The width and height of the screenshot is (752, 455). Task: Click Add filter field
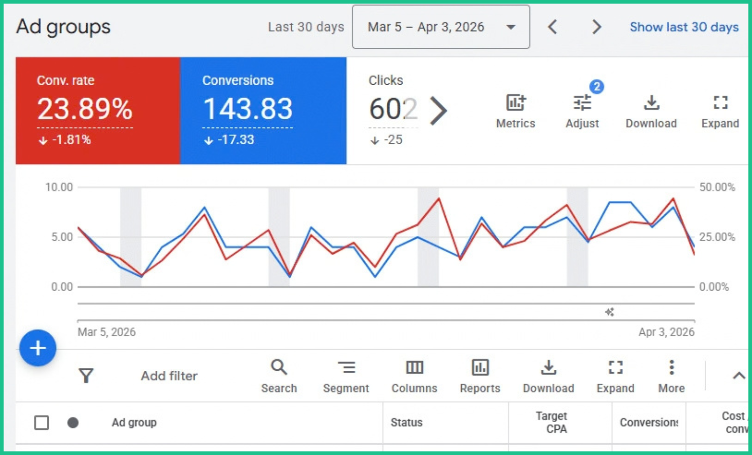coord(169,376)
